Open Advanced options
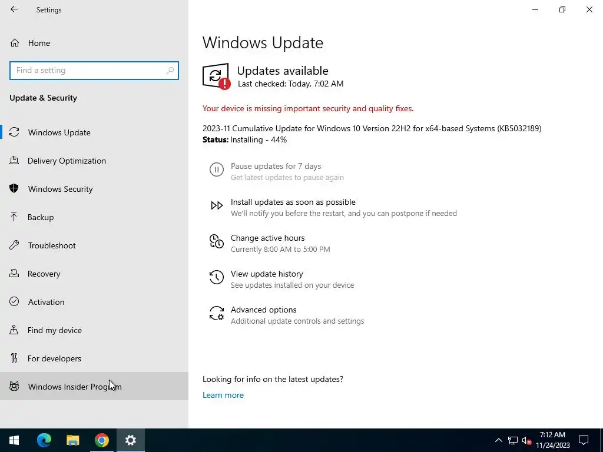The image size is (603, 452). click(263, 310)
